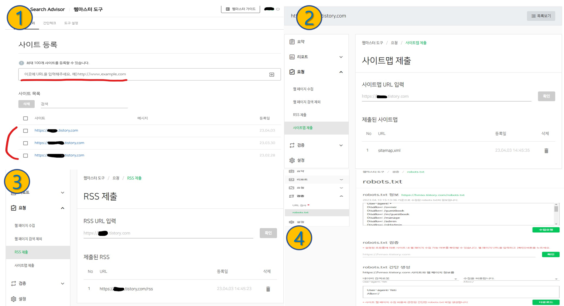The width and height of the screenshot is (564, 306).
Task: Check the site registered on 23.03.30
Action: point(26,143)
